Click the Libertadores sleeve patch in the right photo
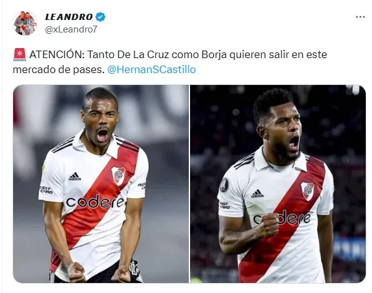Viewport: 372px width, 293px height. coord(224,185)
